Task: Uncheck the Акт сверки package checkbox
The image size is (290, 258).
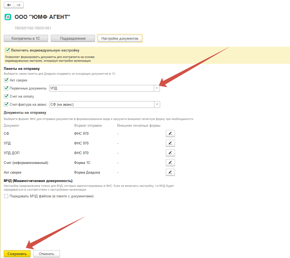Action: click(x=6, y=80)
